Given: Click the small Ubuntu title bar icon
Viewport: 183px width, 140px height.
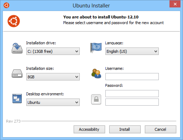Looking at the screenshot, I should (6, 5).
